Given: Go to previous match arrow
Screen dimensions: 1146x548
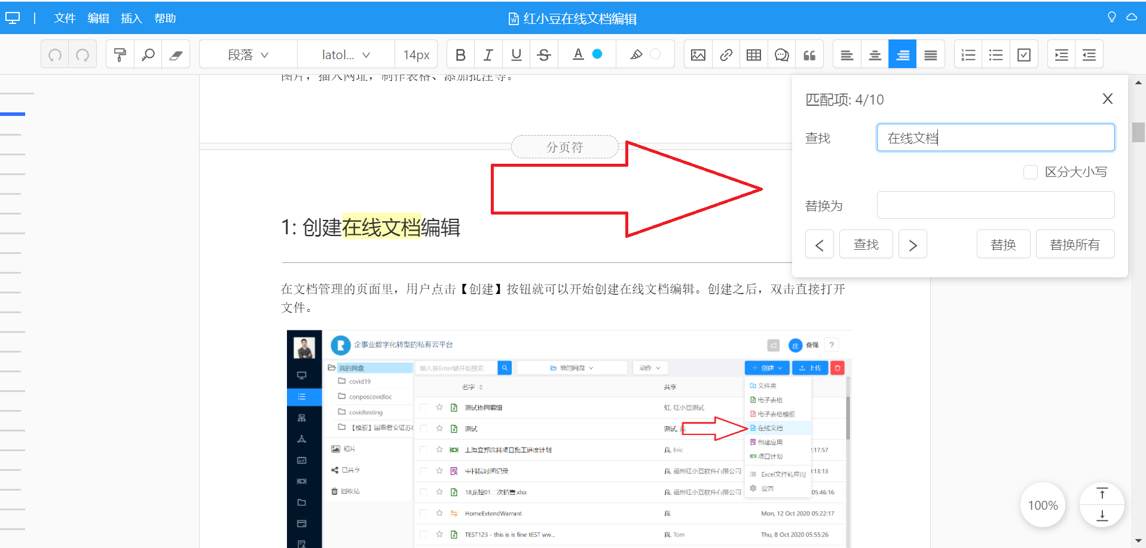Looking at the screenshot, I should tap(819, 244).
